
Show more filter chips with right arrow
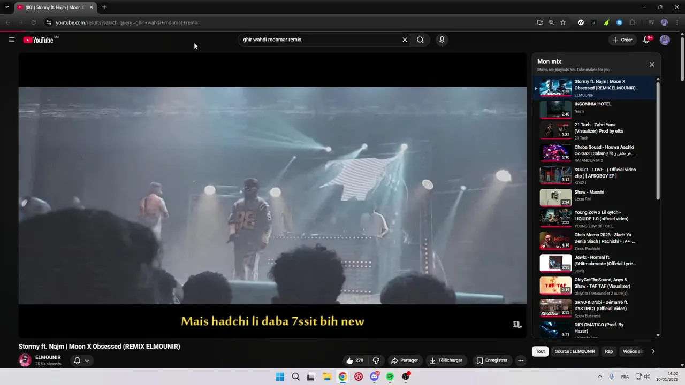[x=653, y=351]
